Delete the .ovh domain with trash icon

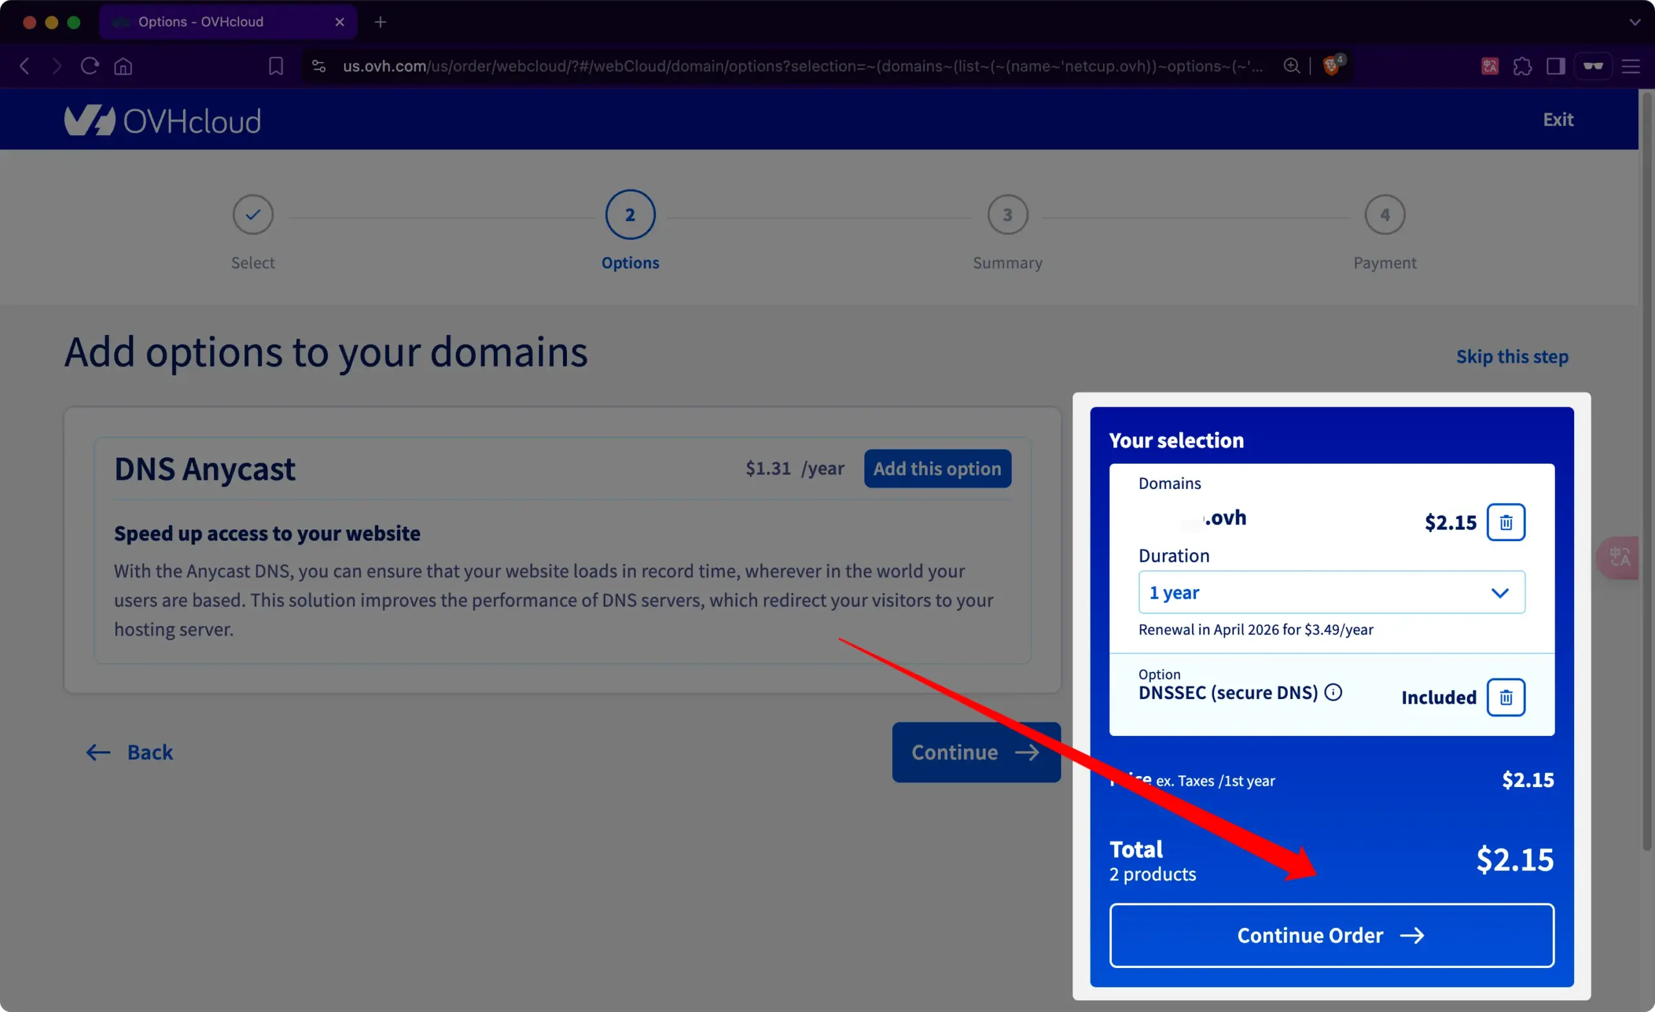[x=1506, y=522]
